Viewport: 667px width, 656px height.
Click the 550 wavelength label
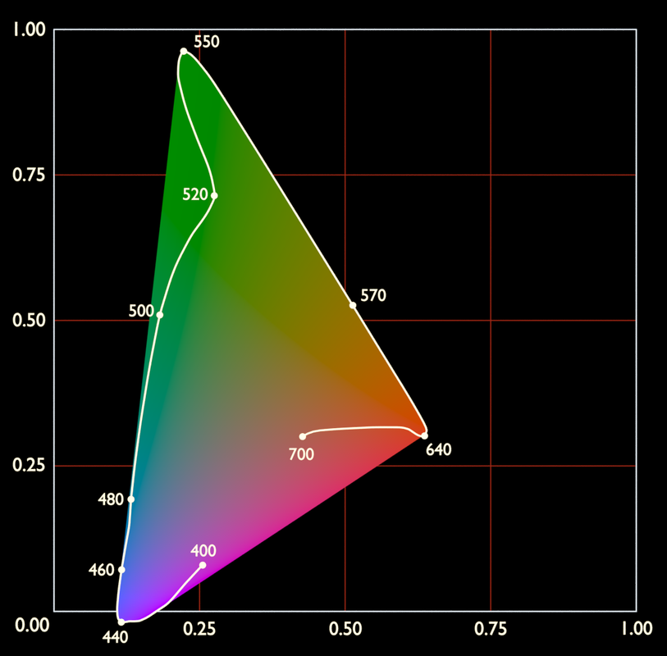[x=207, y=42]
